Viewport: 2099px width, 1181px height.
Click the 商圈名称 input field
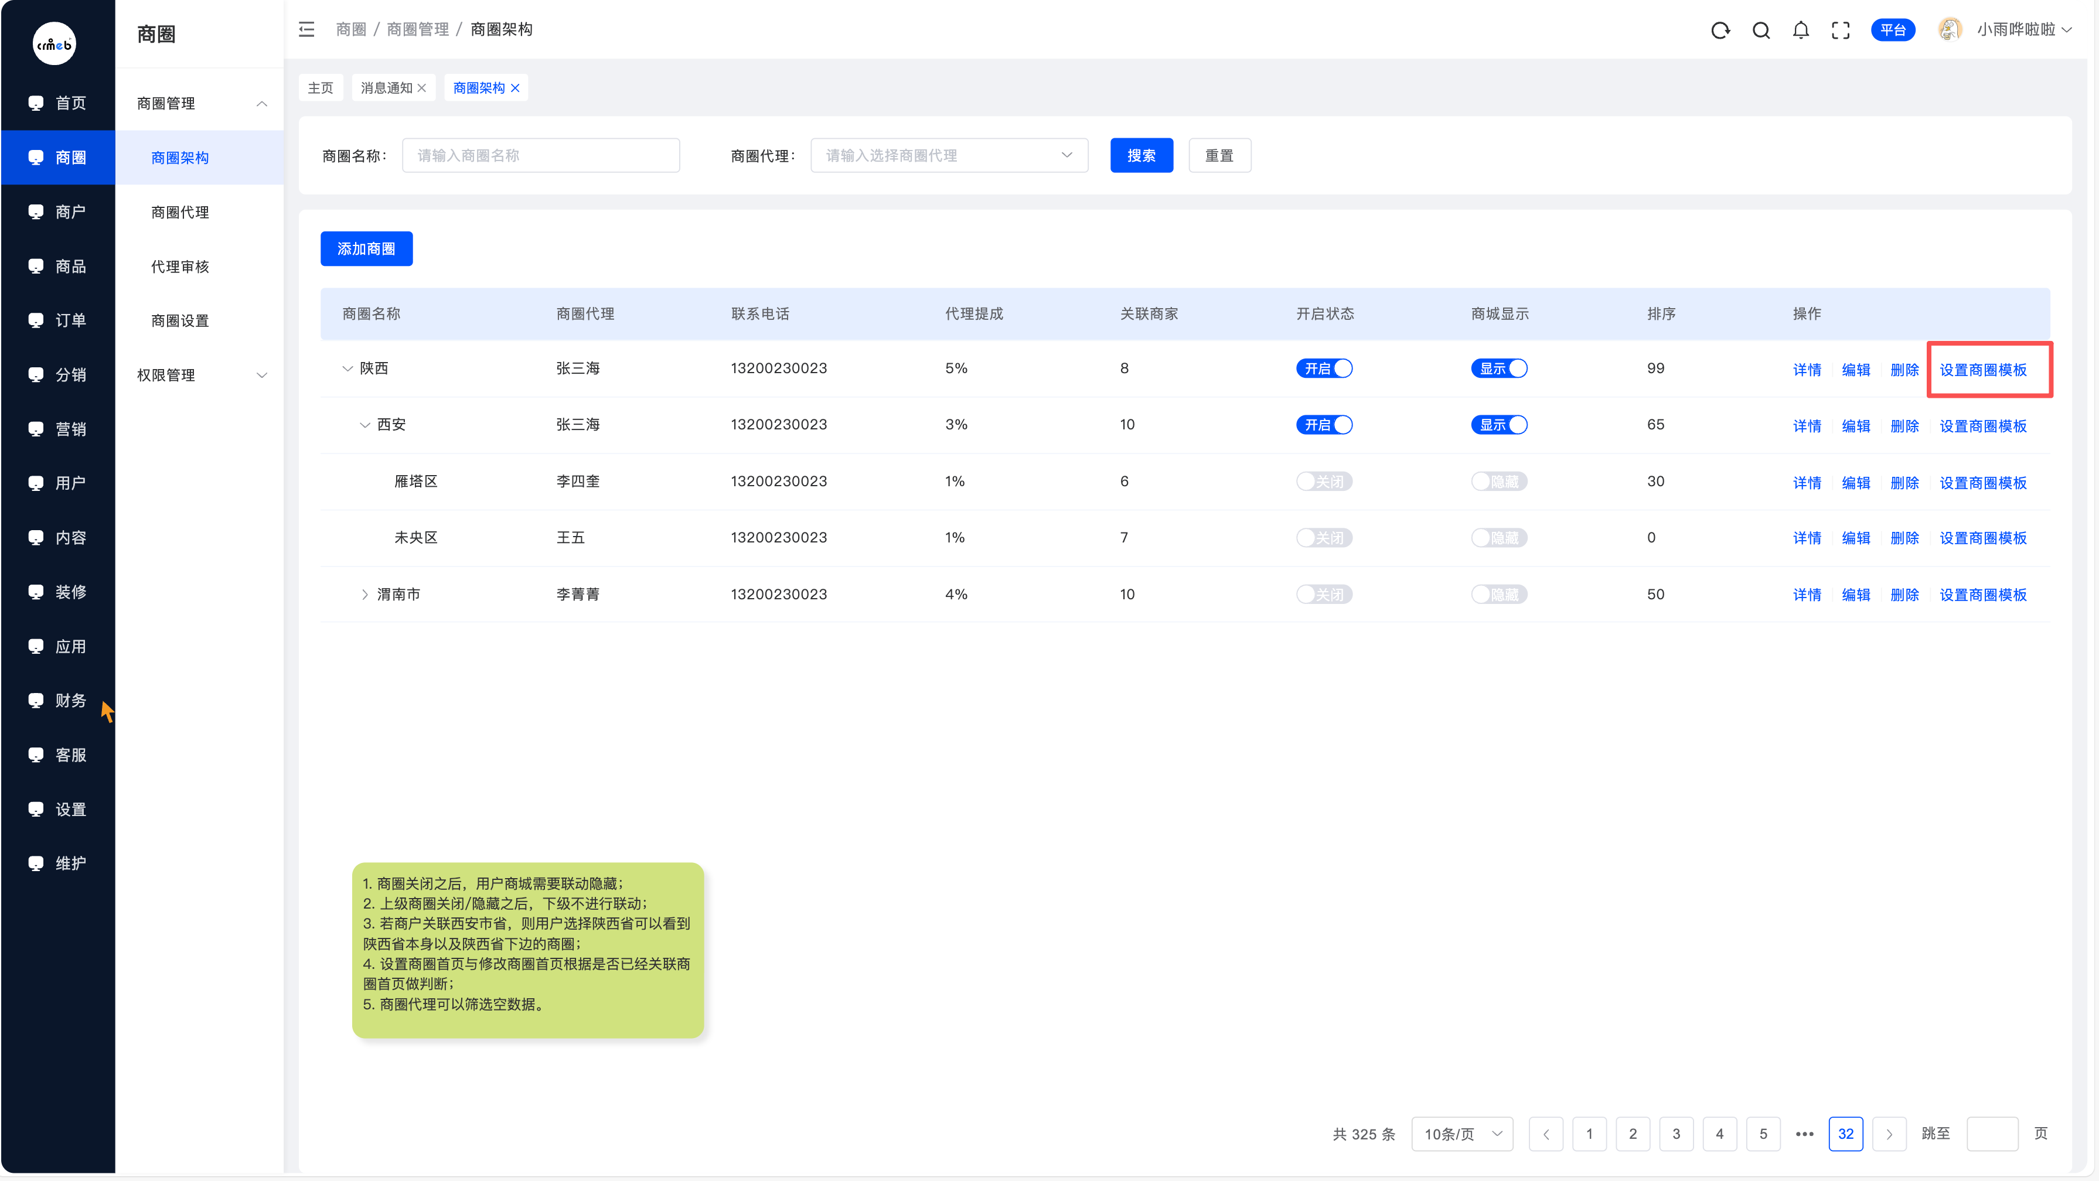pyautogui.click(x=540, y=156)
